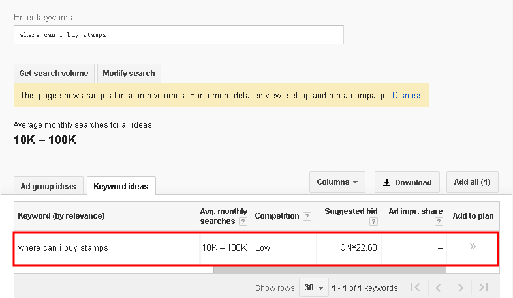Click the horizontal scrollbar under the keyword row
The height and width of the screenshot is (298, 513).
pyautogui.click(x=330, y=269)
